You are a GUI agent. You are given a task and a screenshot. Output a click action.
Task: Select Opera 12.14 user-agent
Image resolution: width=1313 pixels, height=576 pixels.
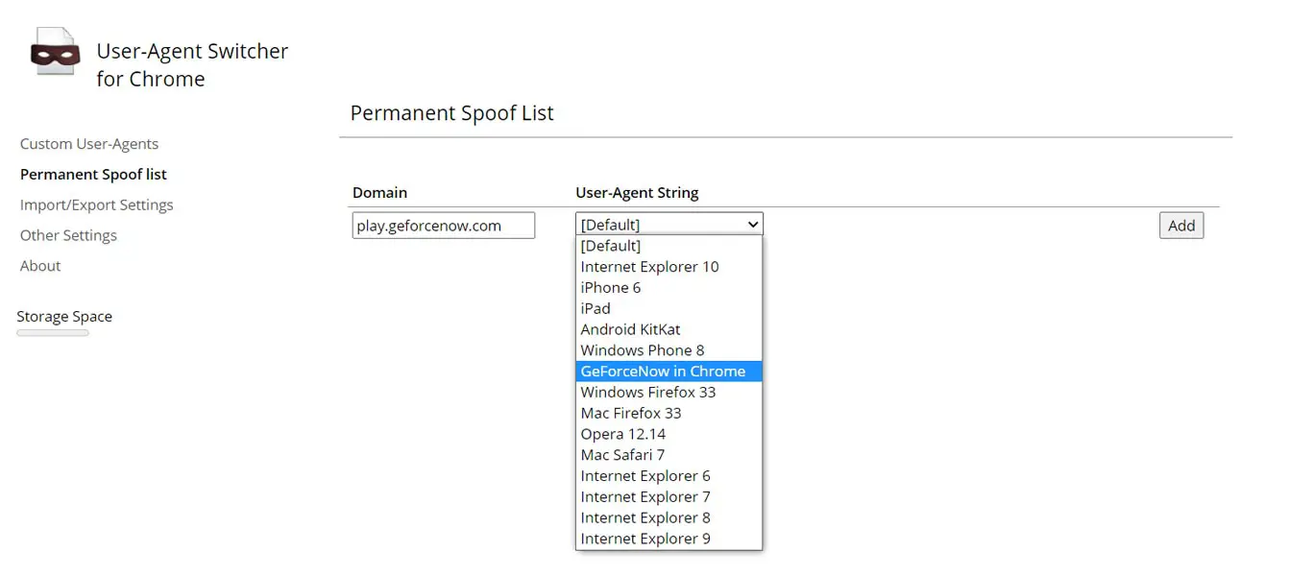coord(669,434)
